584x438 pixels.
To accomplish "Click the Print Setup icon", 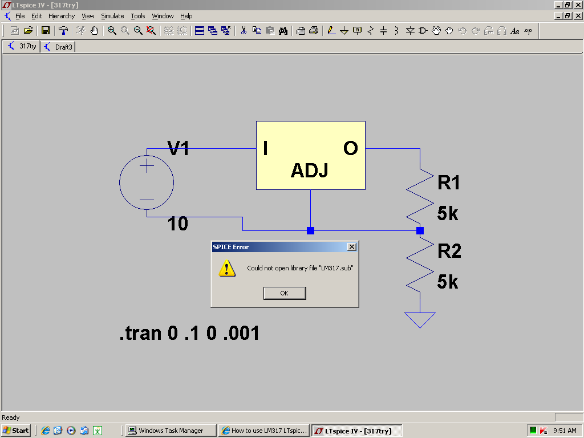I will (x=301, y=31).
